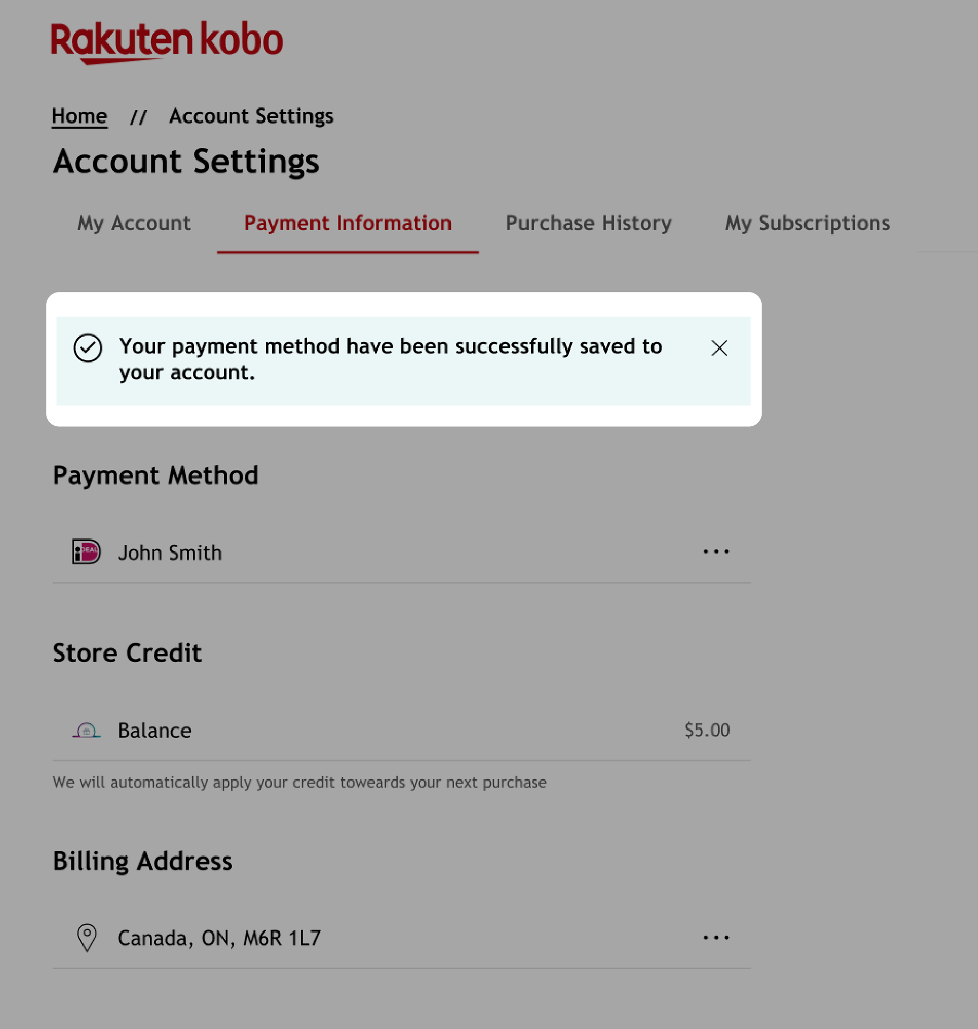Click the success checkmark icon in notification

coord(87,348)
